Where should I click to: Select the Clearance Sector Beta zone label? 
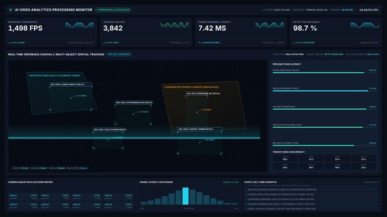[191, 87]
